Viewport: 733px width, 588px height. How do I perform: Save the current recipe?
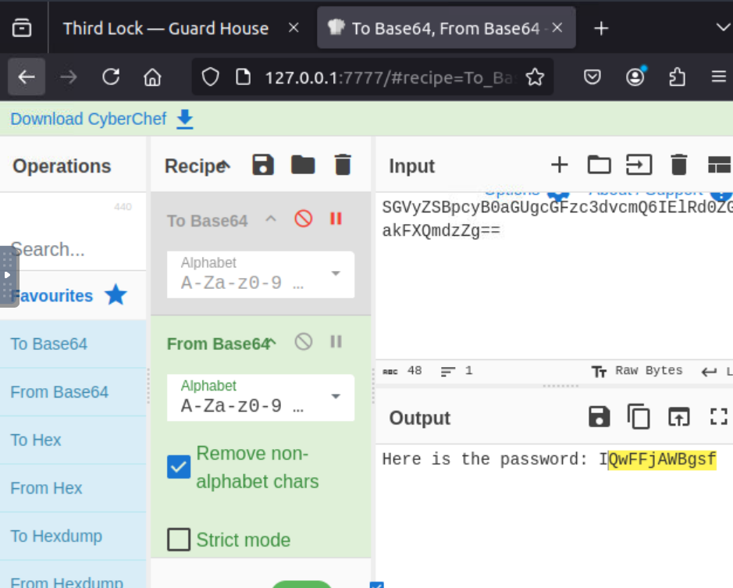click(x=263, y=165)
